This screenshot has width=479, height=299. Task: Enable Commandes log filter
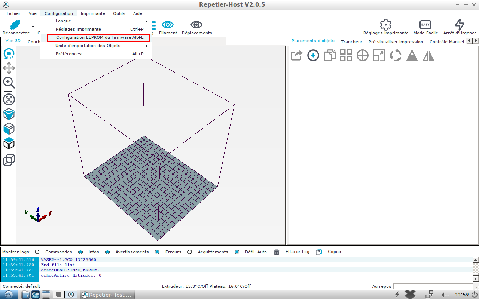click(x=37, y=252)
